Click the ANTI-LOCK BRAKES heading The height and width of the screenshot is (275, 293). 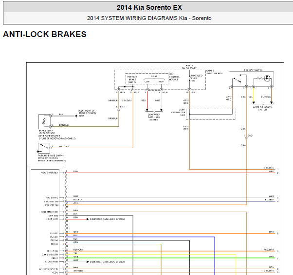[x=45, y=34]
